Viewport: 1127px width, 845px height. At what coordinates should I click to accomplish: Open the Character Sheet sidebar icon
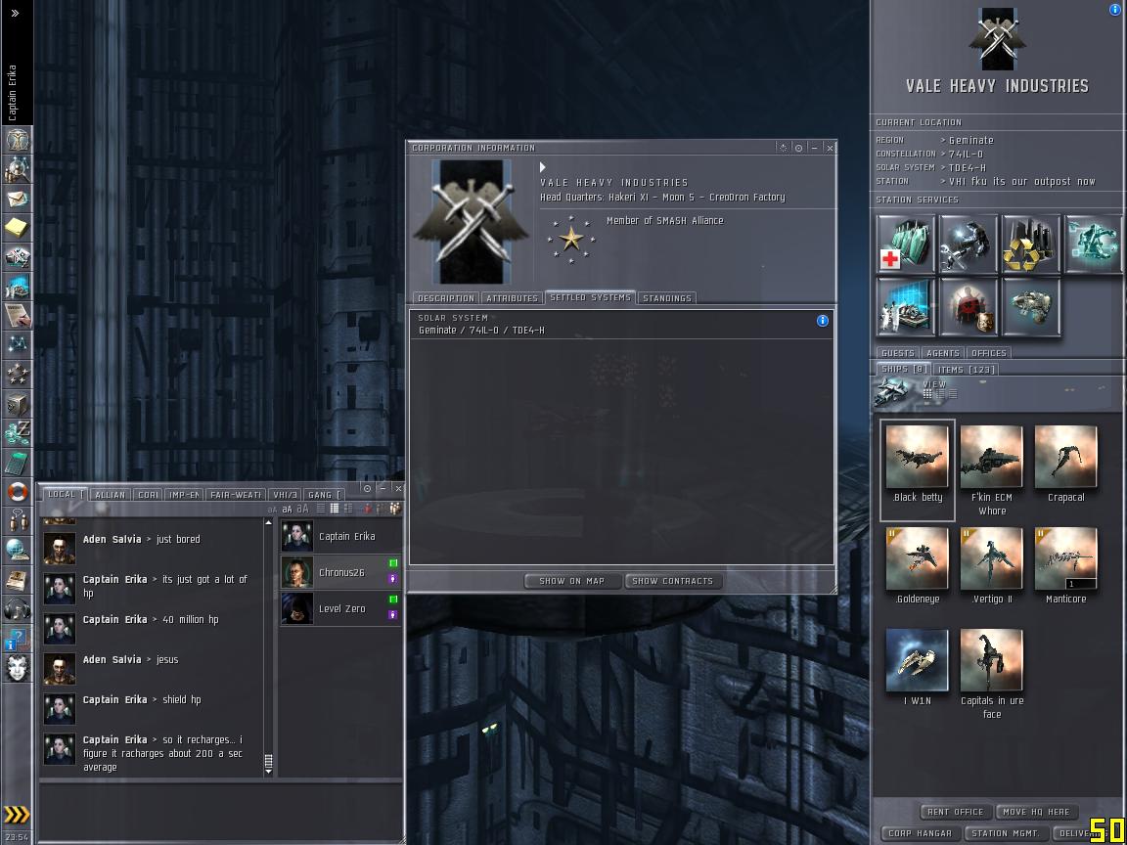click(17, 139)
